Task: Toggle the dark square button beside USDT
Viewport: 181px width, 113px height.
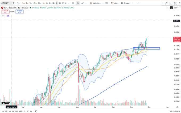Action: click(x=171, y=8)
